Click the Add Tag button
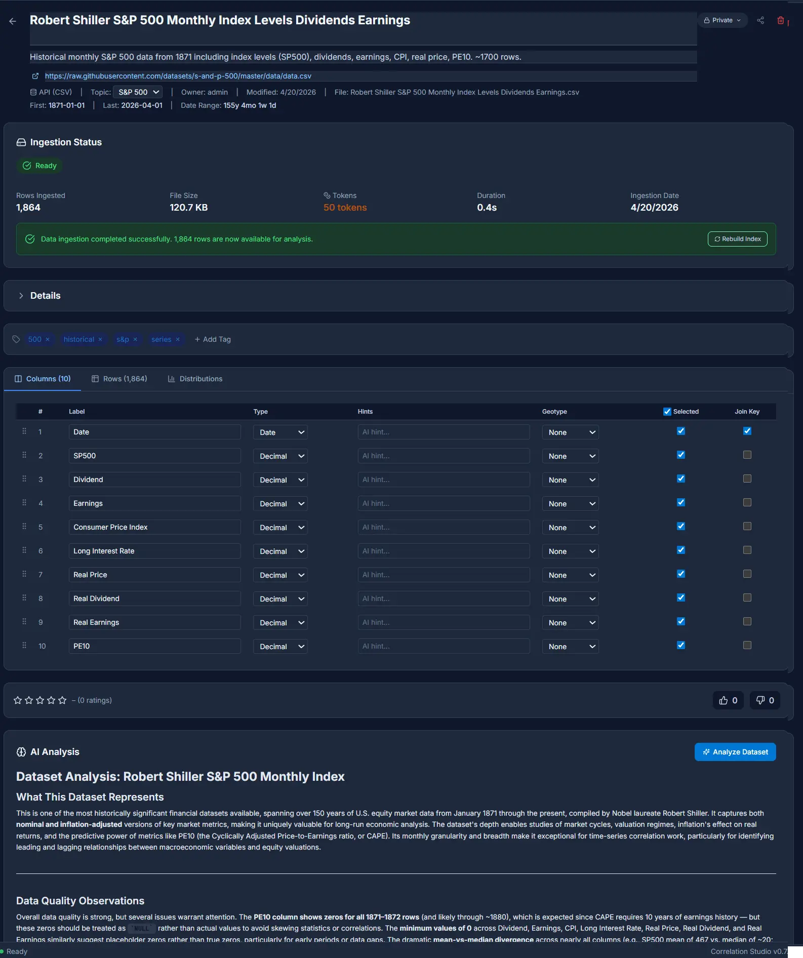 (213, 339)
